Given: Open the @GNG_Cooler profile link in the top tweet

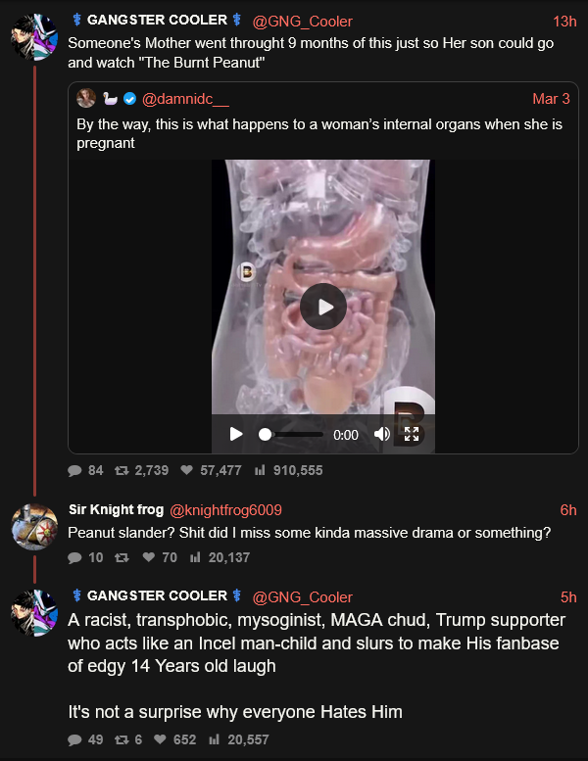Looking at the screenshot, I should 302,22.
